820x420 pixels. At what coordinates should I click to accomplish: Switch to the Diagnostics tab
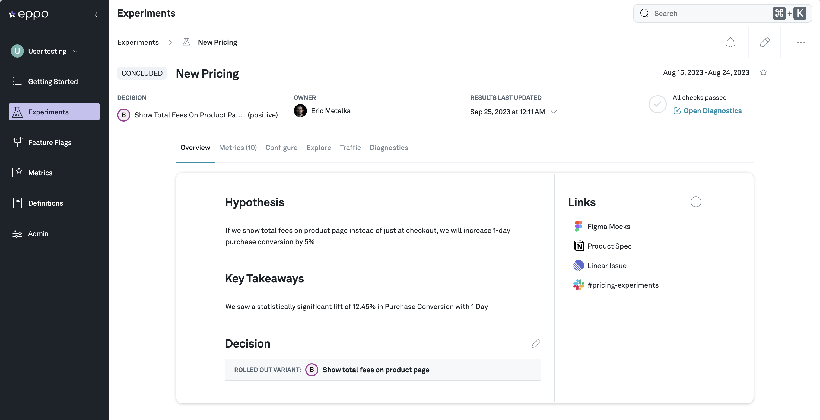[389, 148]
